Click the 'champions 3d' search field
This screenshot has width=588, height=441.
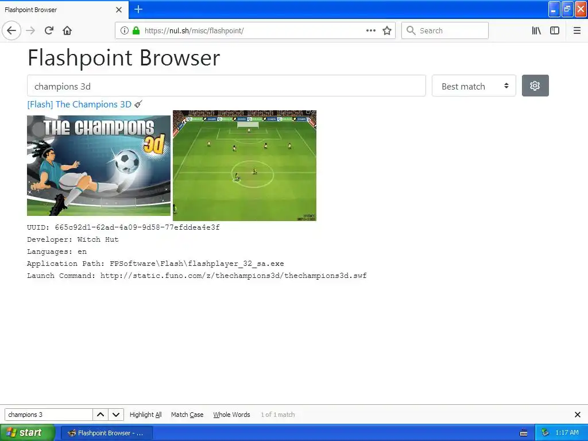[226, 86]
